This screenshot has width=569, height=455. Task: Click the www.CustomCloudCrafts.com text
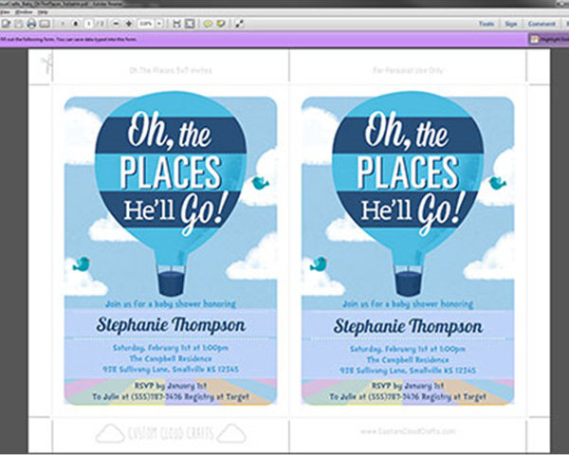[x=408, y=431]
